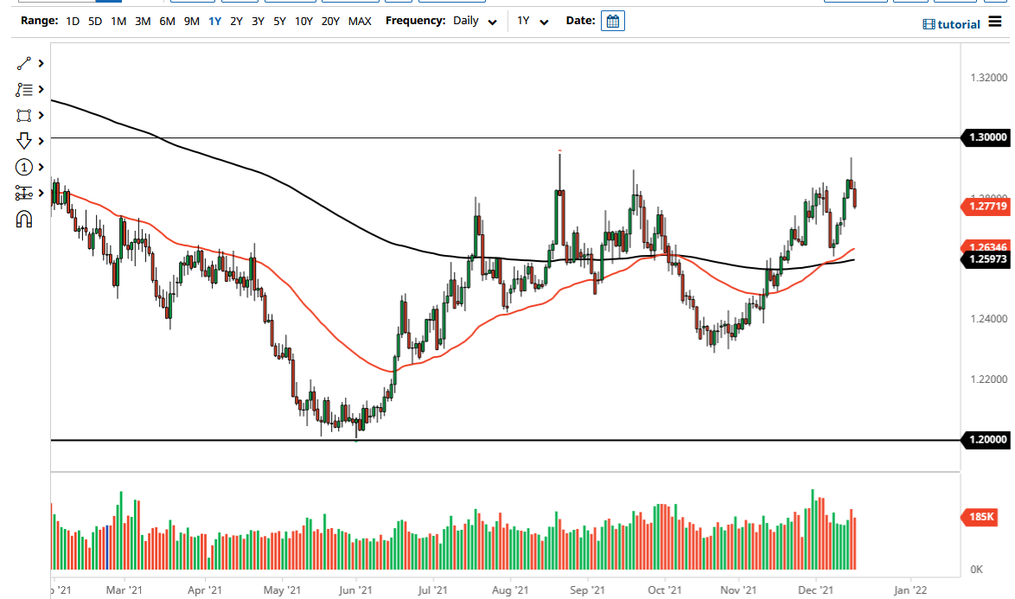1015x599 pixels.
Task: Open the 1Y period dropdown
Action: tap(532, 20)
